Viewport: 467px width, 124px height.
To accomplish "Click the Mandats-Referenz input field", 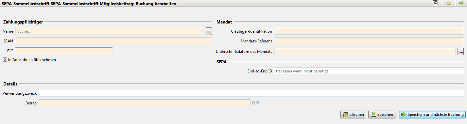I will 369,41.
